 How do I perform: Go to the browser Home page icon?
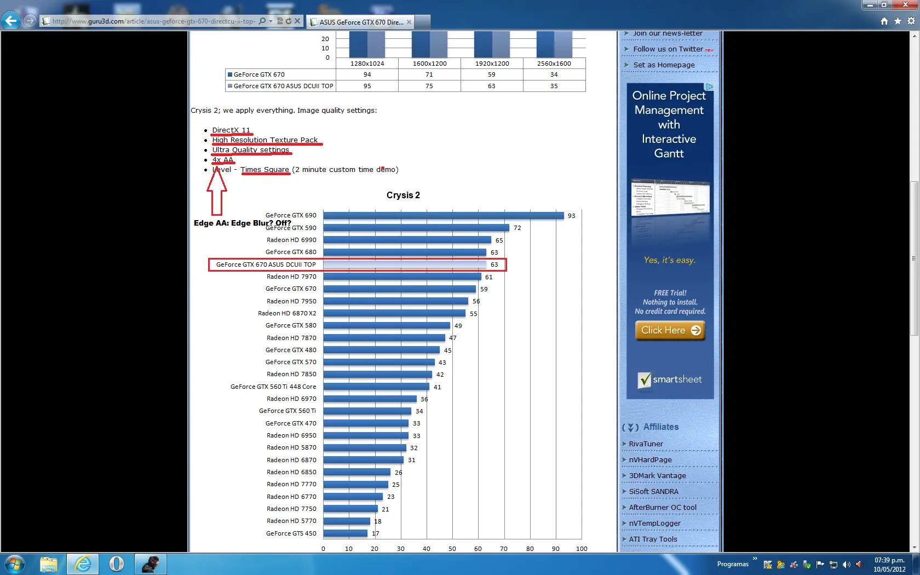pyautogui.click(x=884, y=21)
